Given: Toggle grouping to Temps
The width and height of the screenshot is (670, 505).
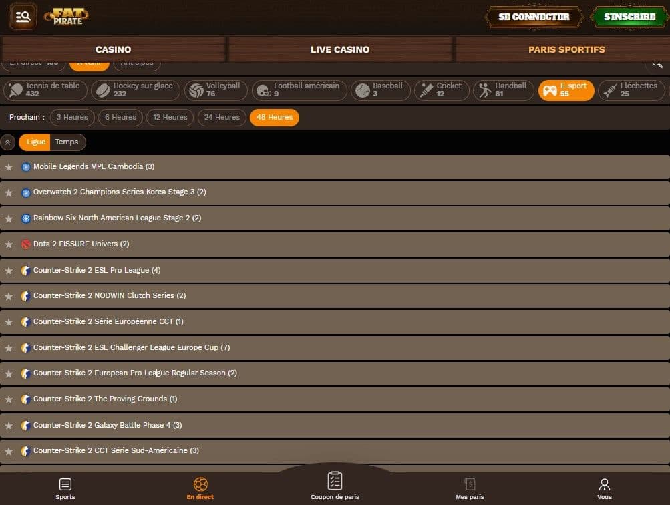Looking at the screenshot, I should pyautogui.click(x=67, y=142).
